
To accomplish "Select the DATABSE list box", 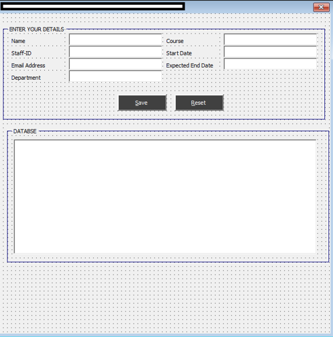I will pyautogui.click(x=165, y=197).
